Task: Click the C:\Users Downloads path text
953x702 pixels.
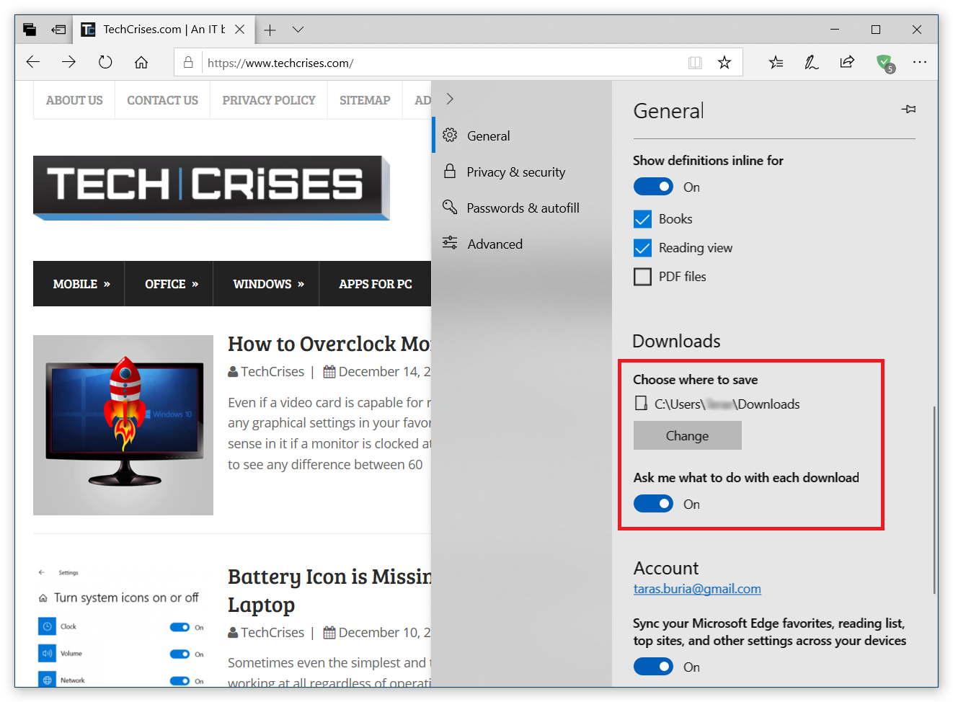Action: pos(727,404)
